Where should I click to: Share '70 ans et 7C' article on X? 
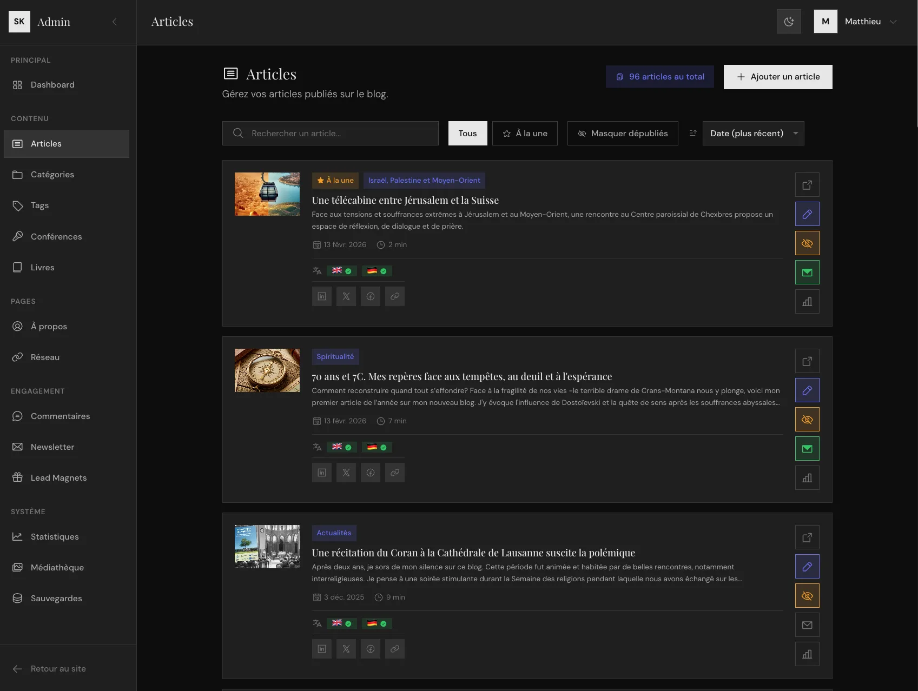click(346, 473)
